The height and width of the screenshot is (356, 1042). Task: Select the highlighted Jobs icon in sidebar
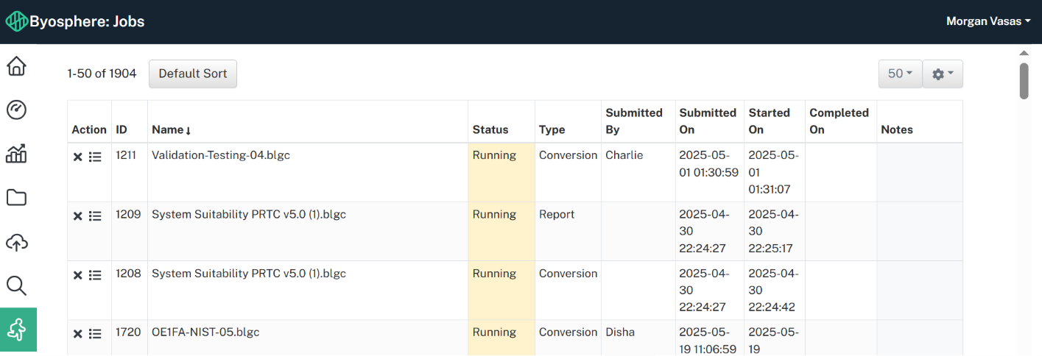pos(18,330)
